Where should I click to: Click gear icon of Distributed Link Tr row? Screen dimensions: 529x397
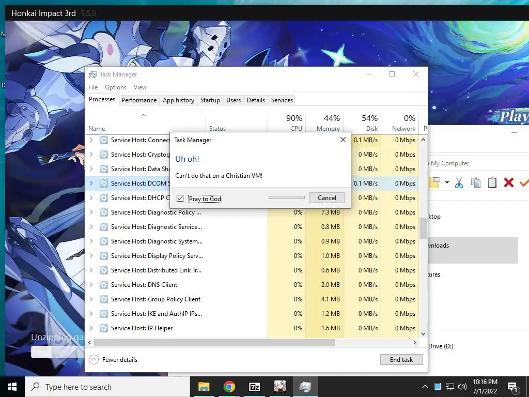(x=103, y=270)
